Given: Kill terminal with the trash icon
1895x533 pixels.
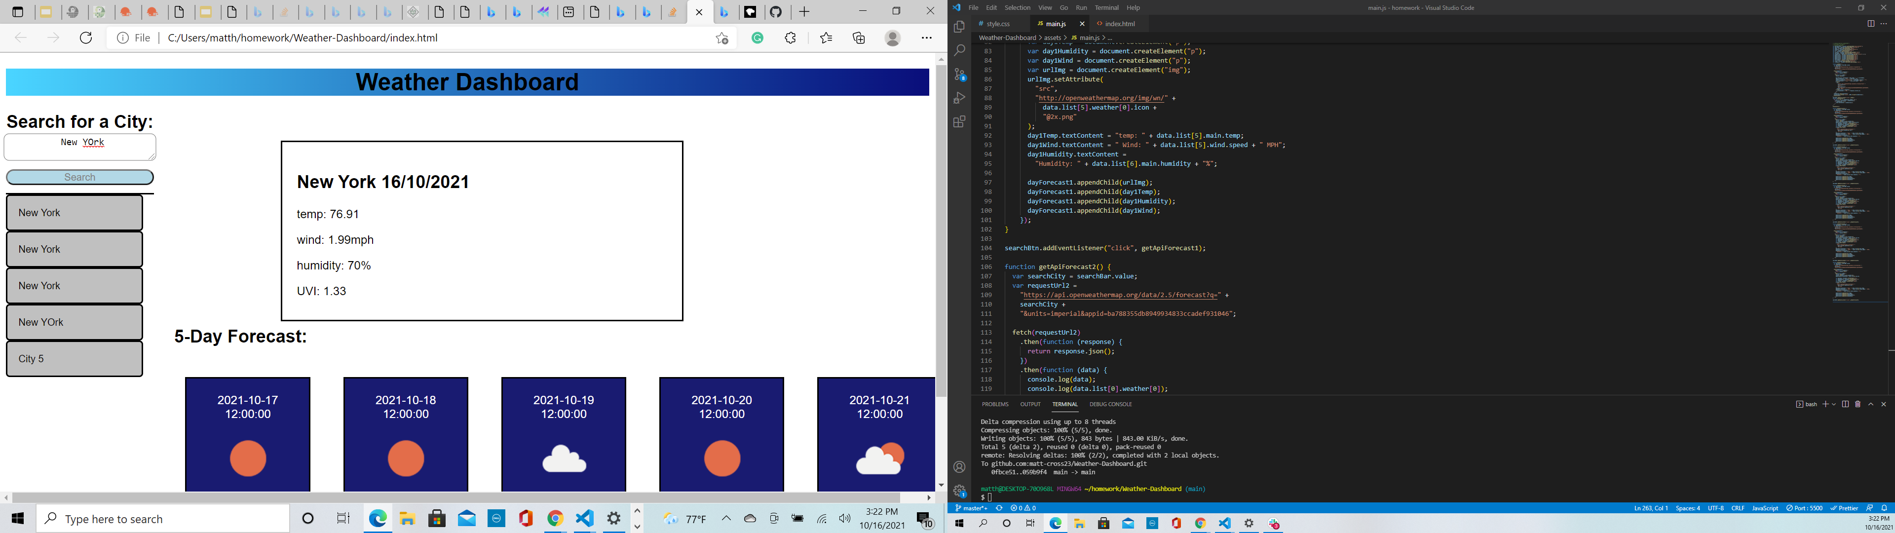Looking at the screenshot, I should (1857, 404).
